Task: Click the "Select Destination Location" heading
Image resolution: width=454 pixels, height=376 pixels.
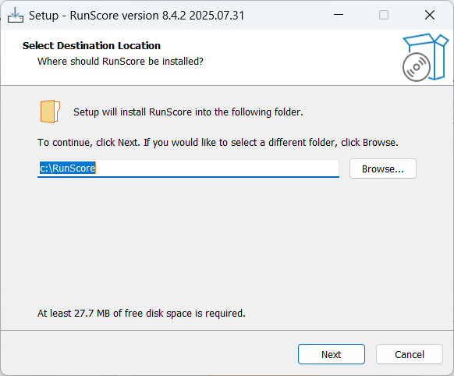Action: click(x=91, y=46)
